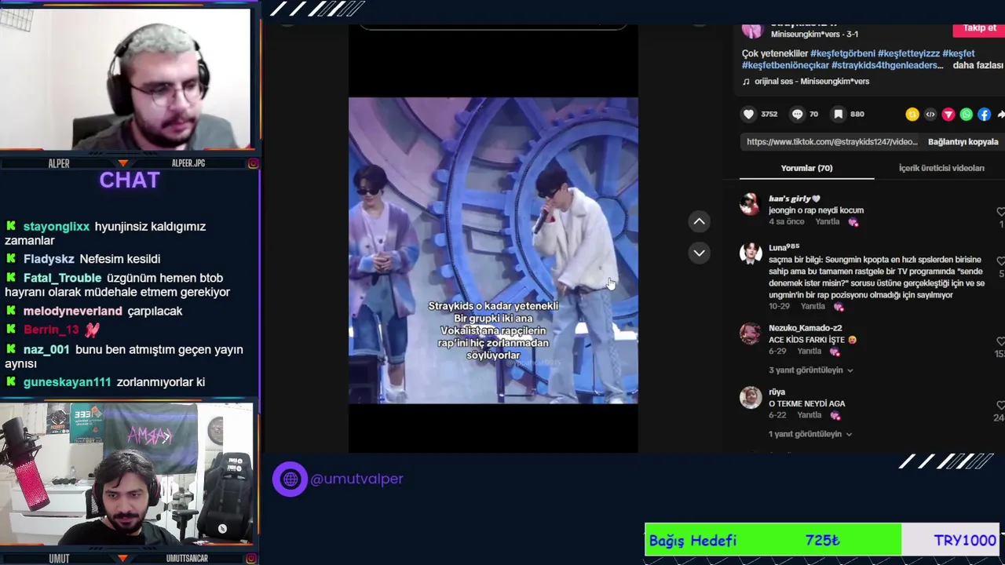
Task: Click chat username Berrin_13
Action: click(51, 330)
